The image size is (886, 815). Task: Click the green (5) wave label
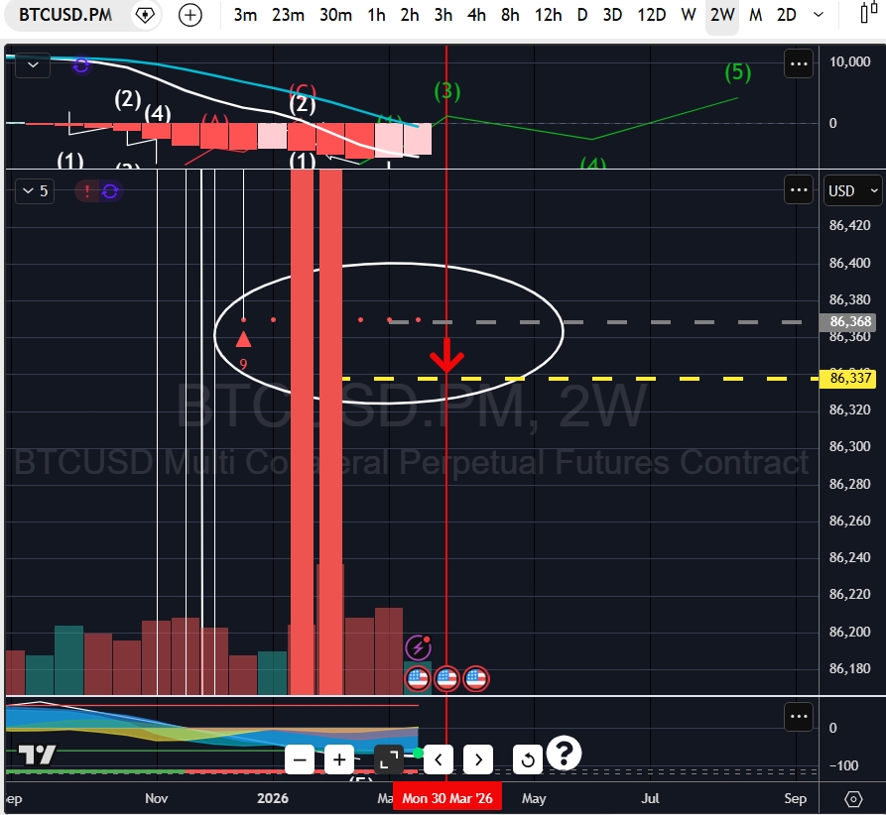pyautogui.click(x=737, y=72)
